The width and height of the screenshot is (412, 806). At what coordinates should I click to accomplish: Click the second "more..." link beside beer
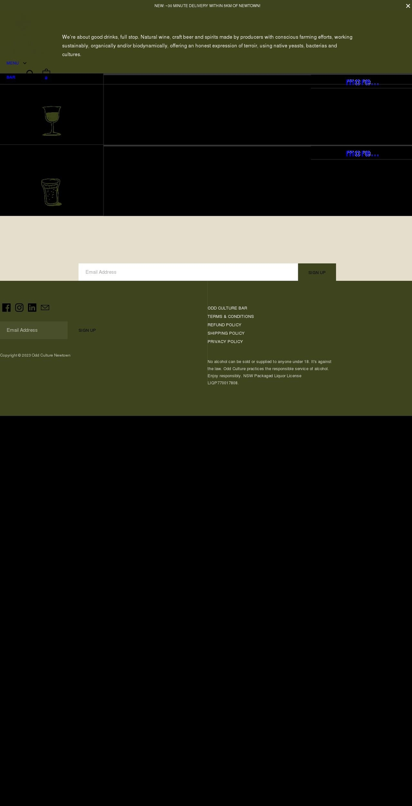pos(363,153)
